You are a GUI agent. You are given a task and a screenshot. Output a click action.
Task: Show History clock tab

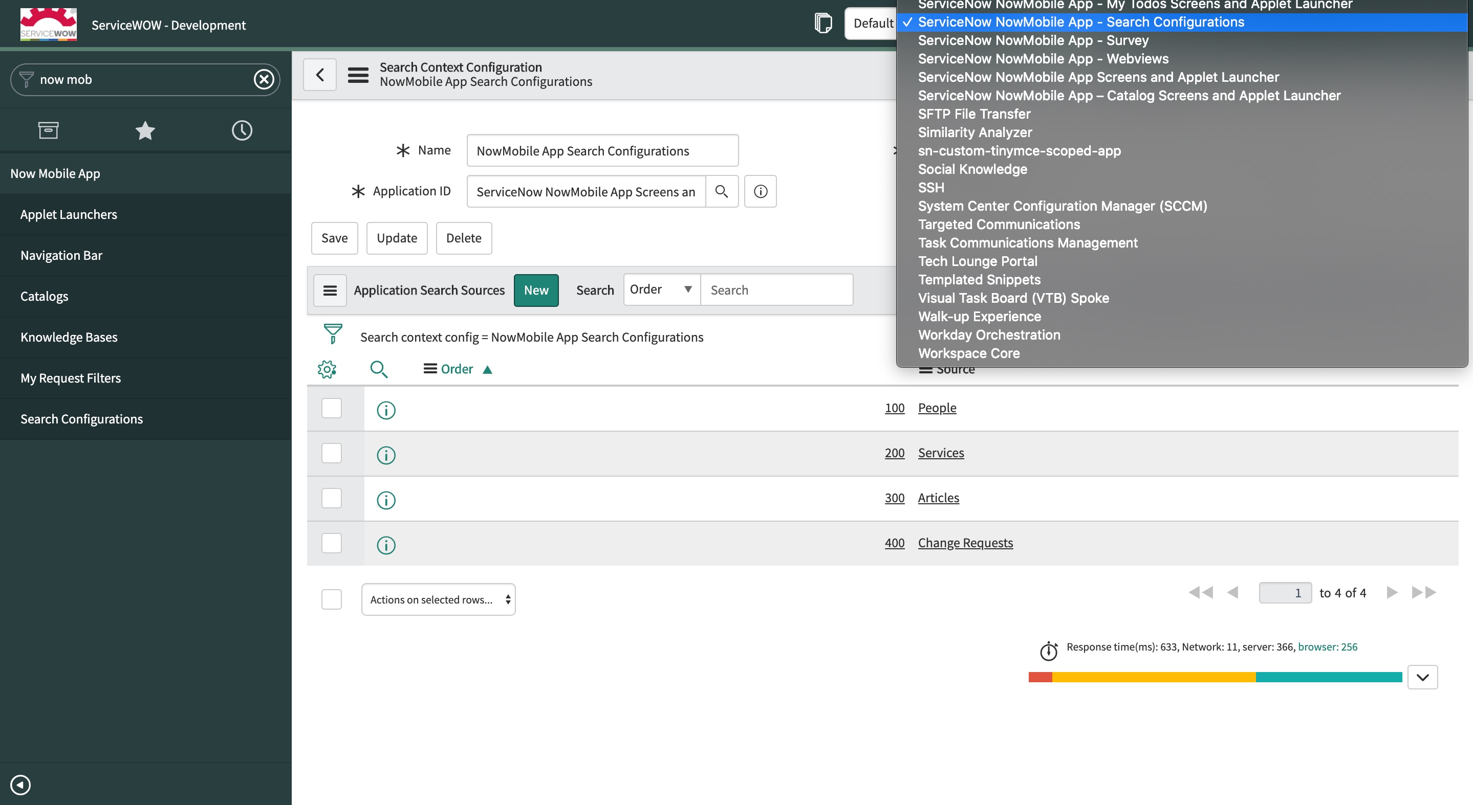tap(242, 130)
